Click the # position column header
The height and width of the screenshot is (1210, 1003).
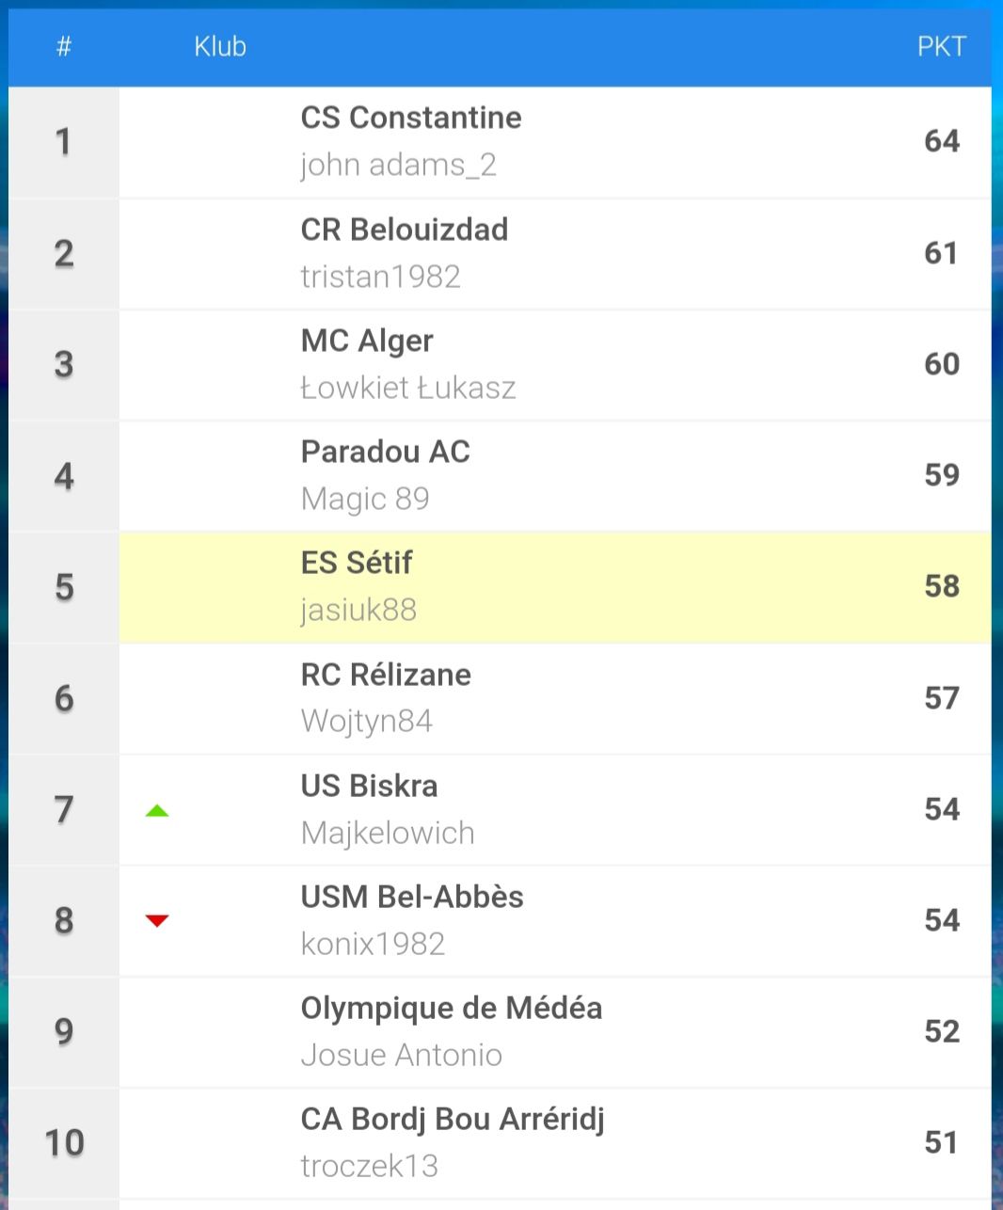64,46
